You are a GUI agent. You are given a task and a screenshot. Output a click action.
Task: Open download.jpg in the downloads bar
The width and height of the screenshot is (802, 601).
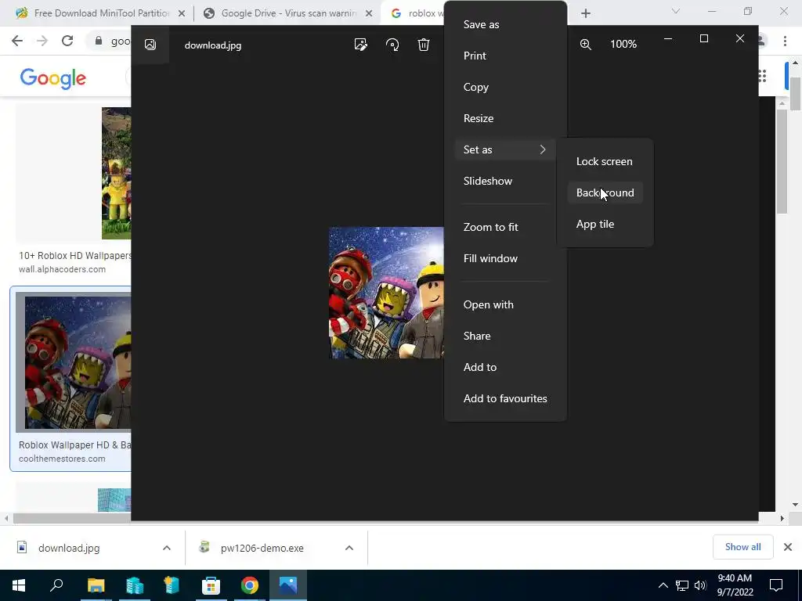[69, 548]
